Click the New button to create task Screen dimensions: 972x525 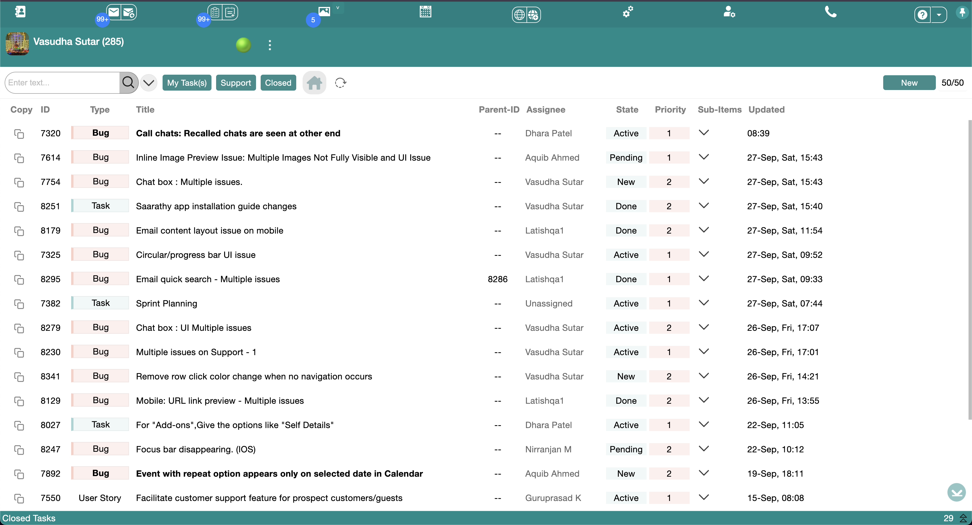pyautogui.click(x=909, y=82)
